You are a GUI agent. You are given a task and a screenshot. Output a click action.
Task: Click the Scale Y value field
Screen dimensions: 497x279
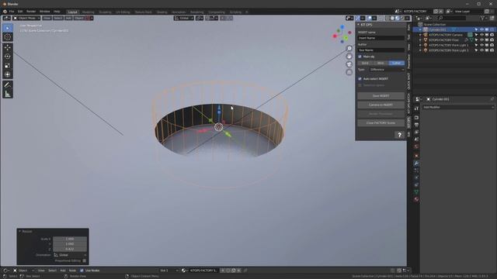pos(70,244)
